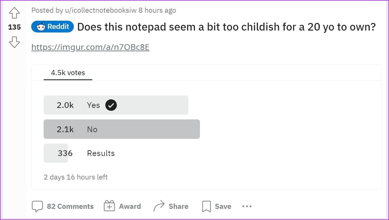Click the 135 vote score
This screenshot has height=220, width=389.
[x=14, y=27]
